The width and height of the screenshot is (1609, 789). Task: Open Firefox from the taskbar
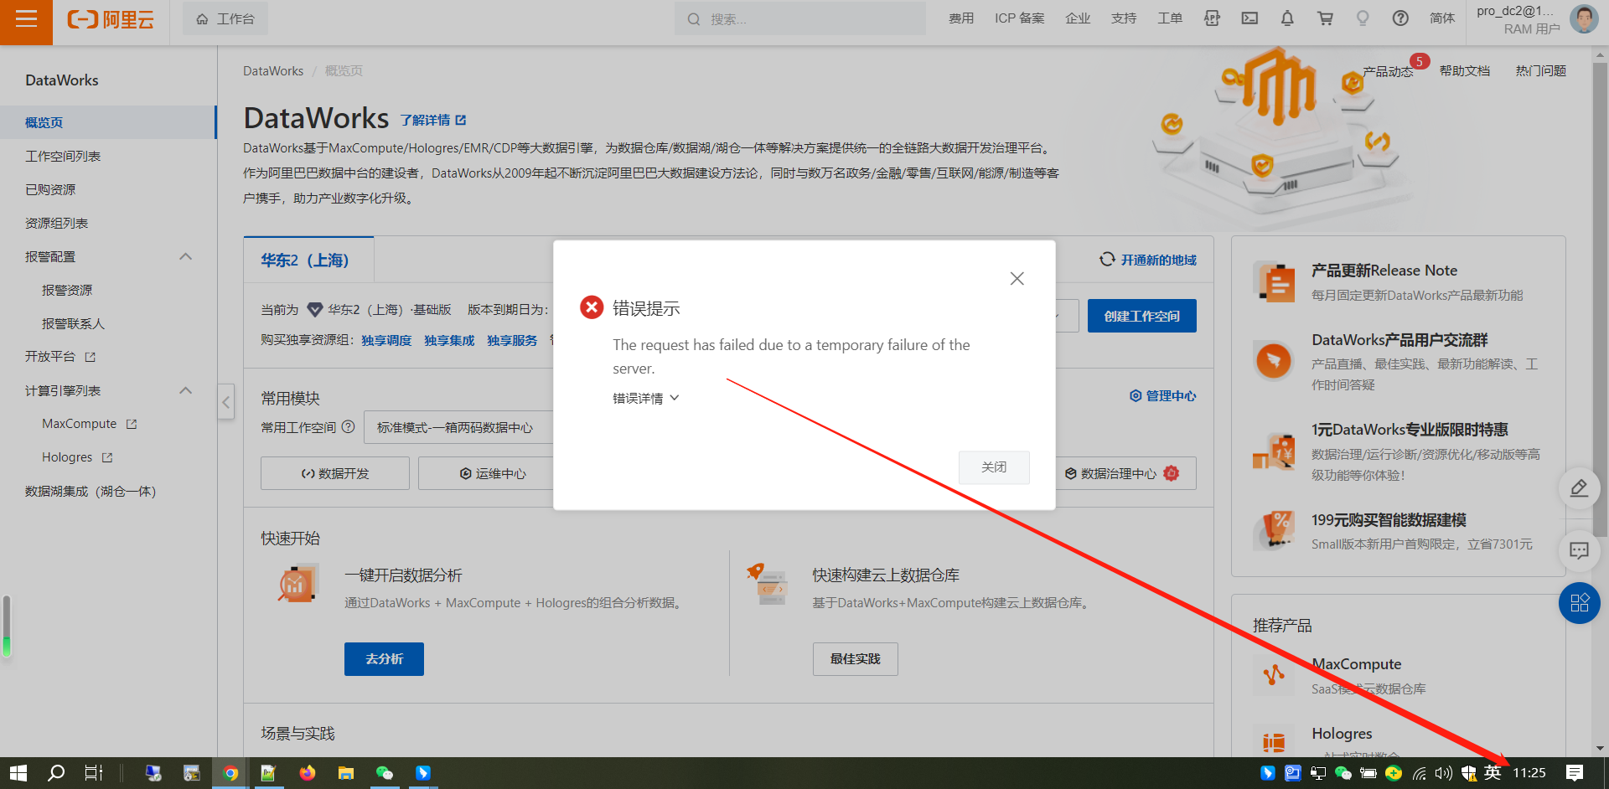click(x=308, y=773)
